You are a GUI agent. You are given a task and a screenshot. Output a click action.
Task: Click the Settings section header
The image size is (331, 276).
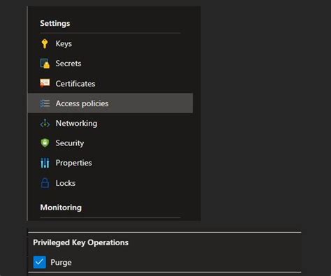55,23
